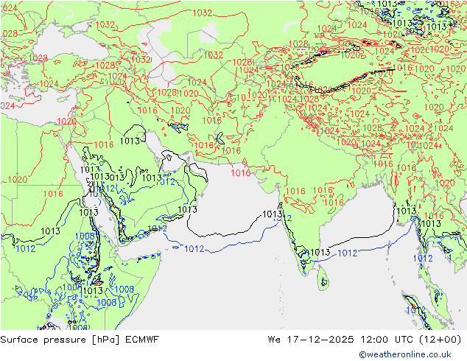
Task: Click the "We 17-12-2025 12:00 UTC (12+00)" timestamp
Action: (x=365, y=340)
